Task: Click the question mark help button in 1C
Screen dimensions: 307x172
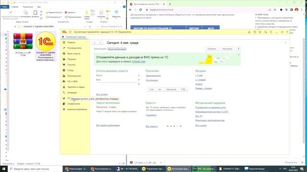Action: (x=238, y=49)
